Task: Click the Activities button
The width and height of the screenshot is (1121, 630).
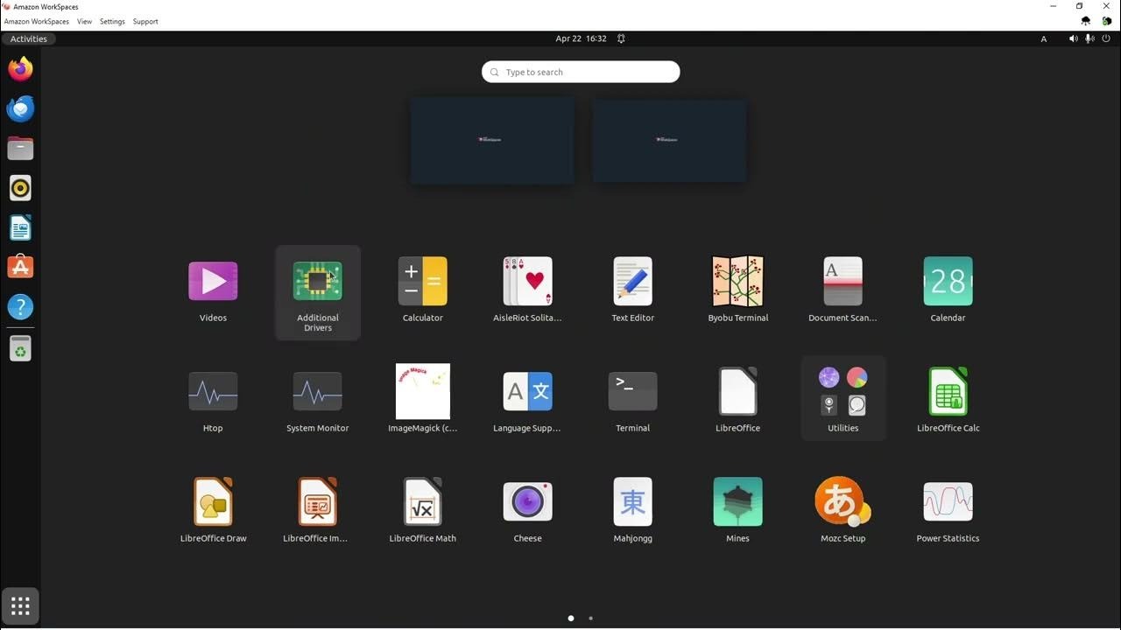Action: (28, 38)
